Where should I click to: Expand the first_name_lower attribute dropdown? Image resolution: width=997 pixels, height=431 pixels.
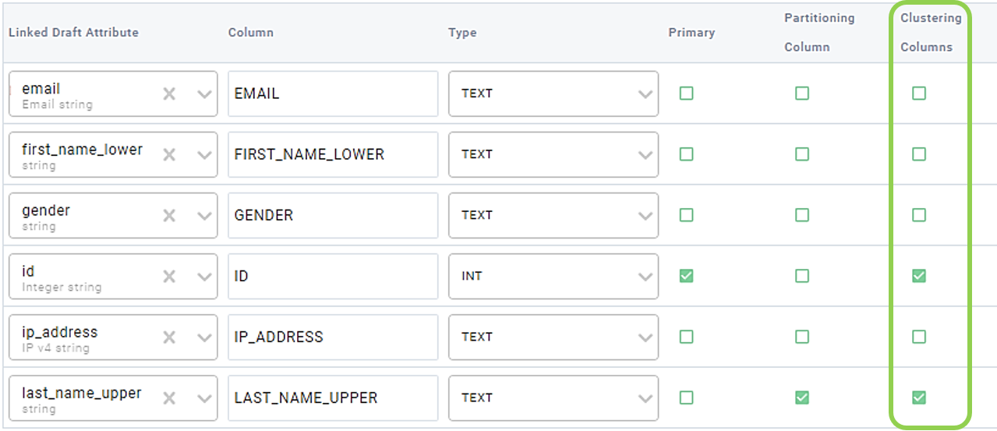[x=204, y=154]
